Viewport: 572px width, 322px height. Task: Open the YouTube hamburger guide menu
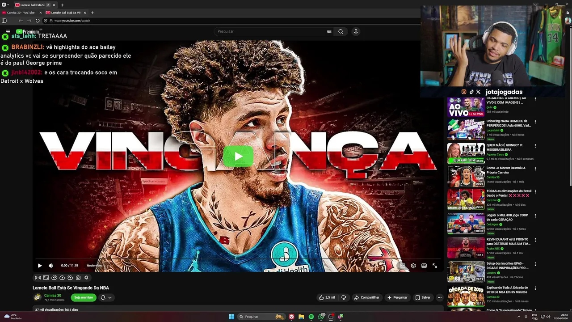click(8, 32)
